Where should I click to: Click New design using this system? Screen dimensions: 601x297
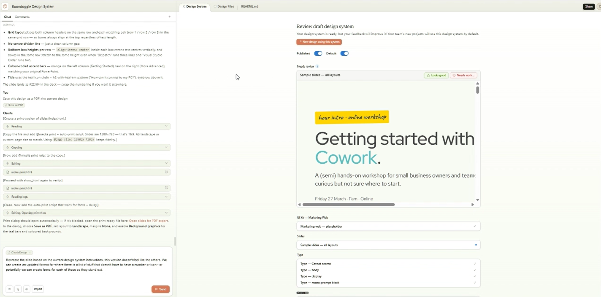(x=319, y=42)
